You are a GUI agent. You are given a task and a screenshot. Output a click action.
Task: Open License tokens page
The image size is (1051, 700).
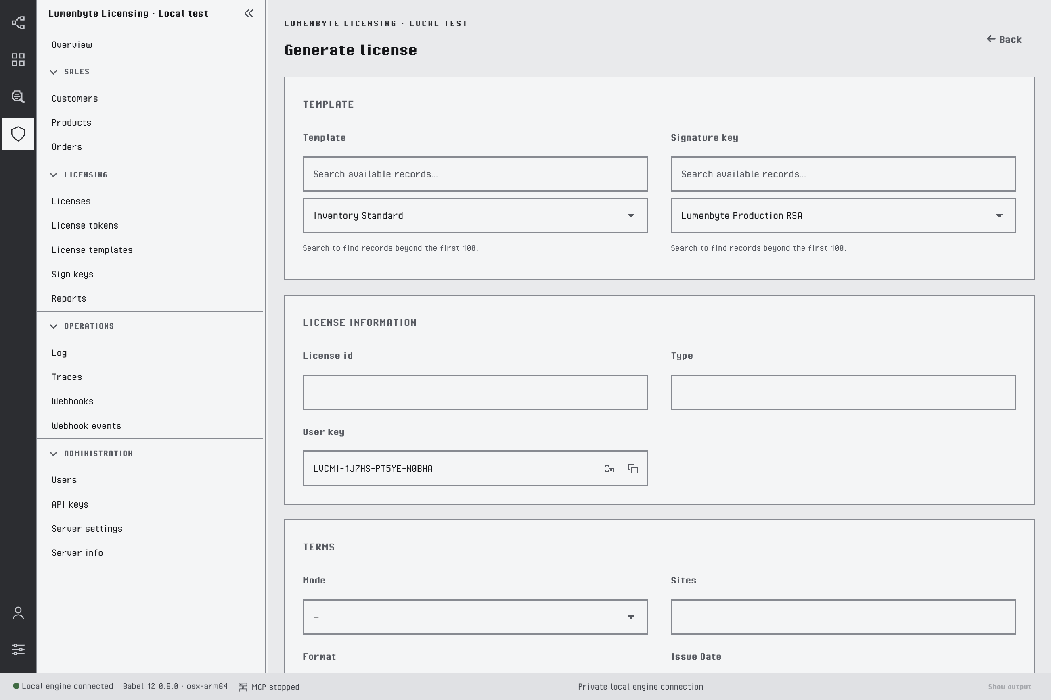85,225
